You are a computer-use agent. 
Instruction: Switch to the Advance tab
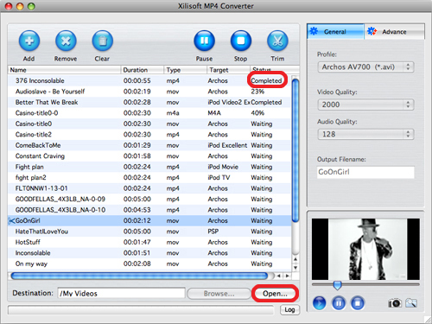tap(394, 31)
